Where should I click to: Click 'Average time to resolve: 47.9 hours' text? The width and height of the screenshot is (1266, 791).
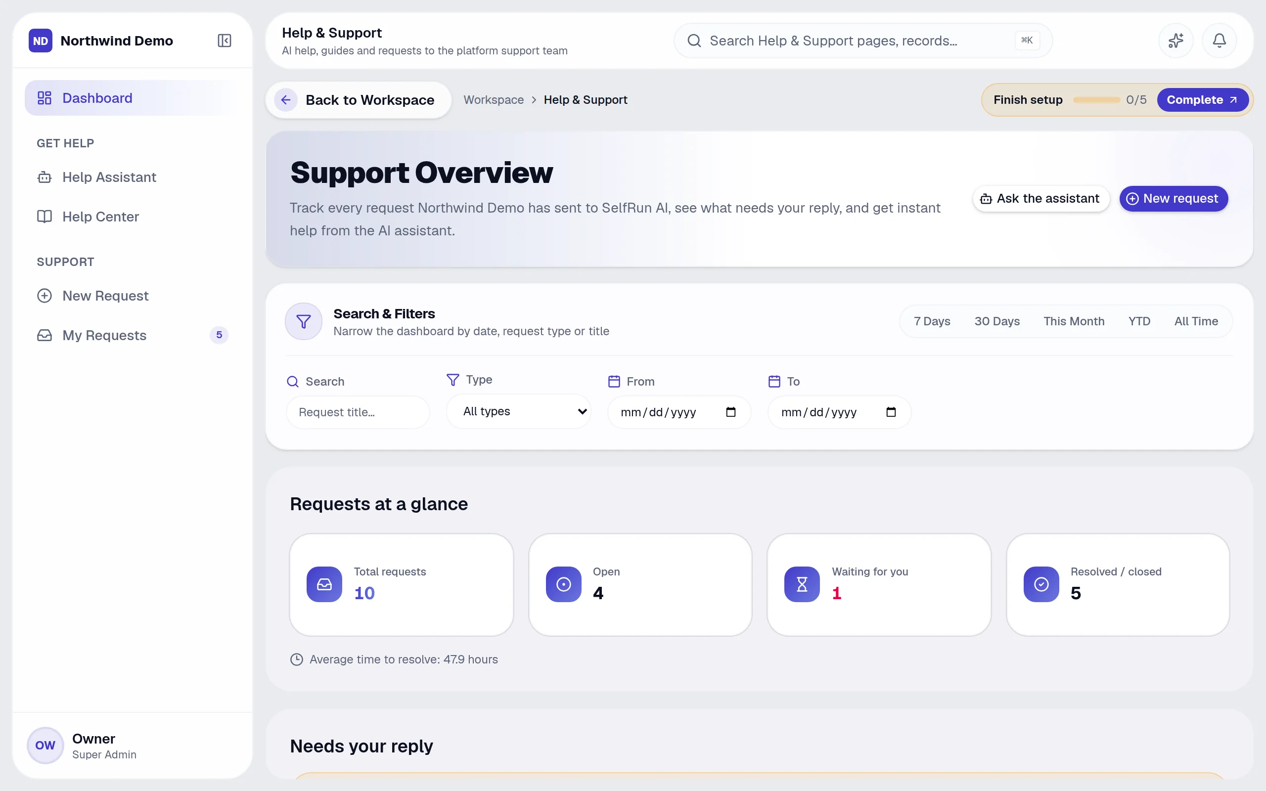[404, 659]
